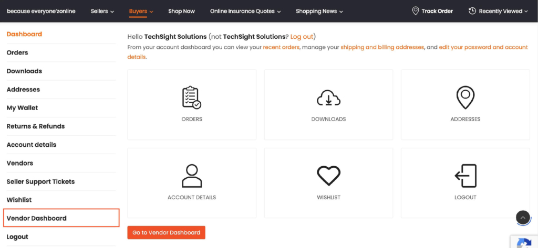This screenshot has width=538, height=248.
Task: Expand the Buyers dropdown menu
Action: click(141, 12)
